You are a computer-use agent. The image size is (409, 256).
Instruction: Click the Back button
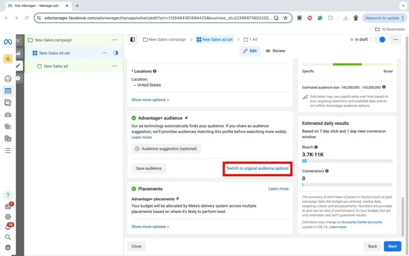(x=372, y=246)
